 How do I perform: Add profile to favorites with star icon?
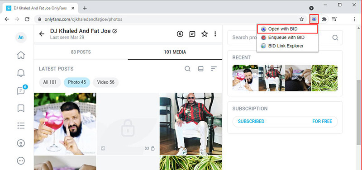coord(205,34)
